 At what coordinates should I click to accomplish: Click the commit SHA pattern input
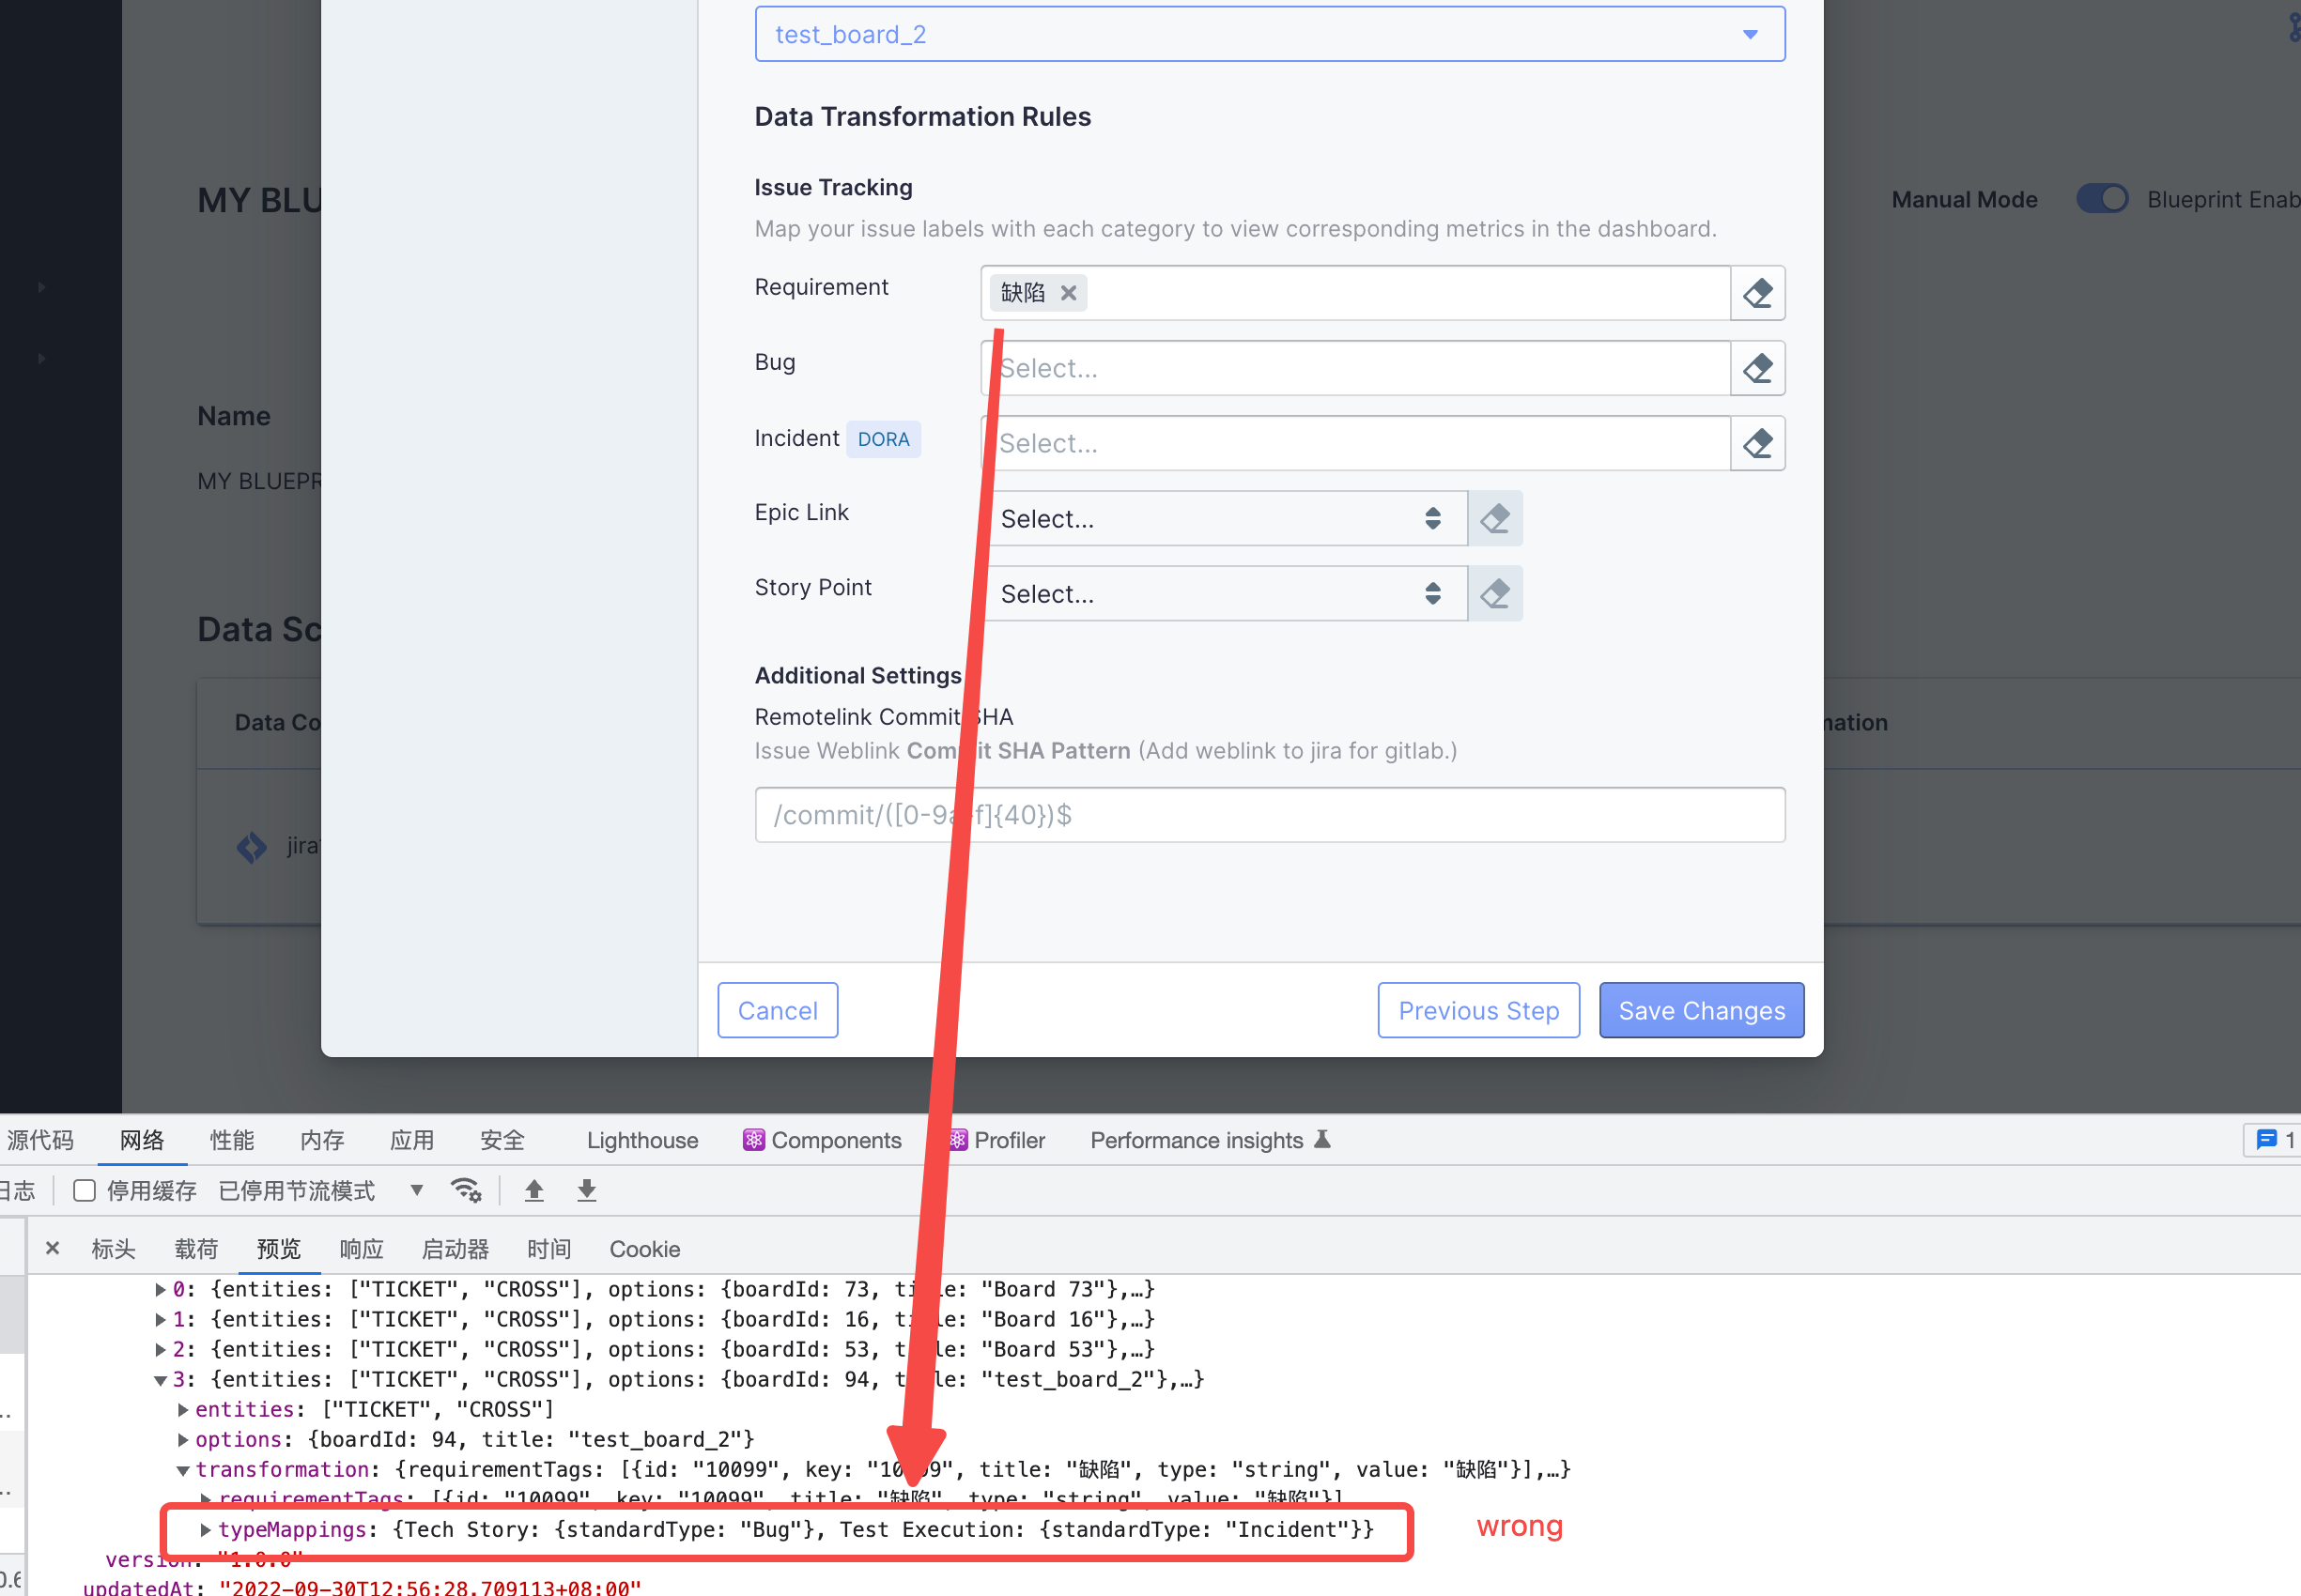pos(1270,815)
